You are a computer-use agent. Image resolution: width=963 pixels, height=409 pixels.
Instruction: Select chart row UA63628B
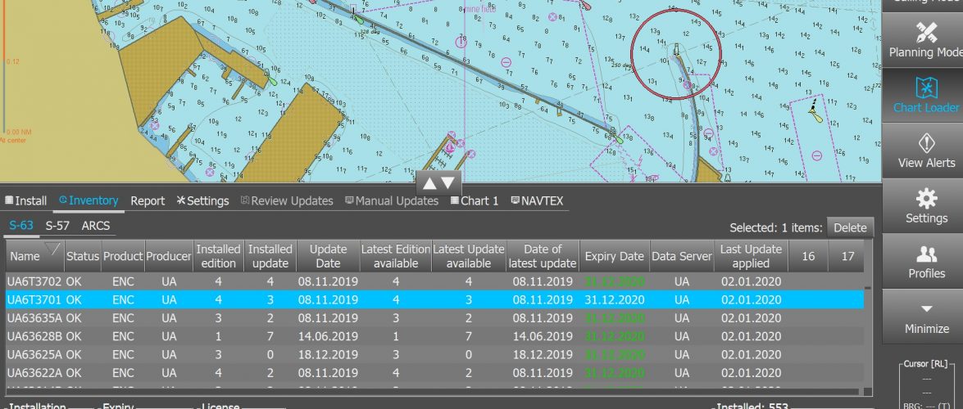(435, 336)
